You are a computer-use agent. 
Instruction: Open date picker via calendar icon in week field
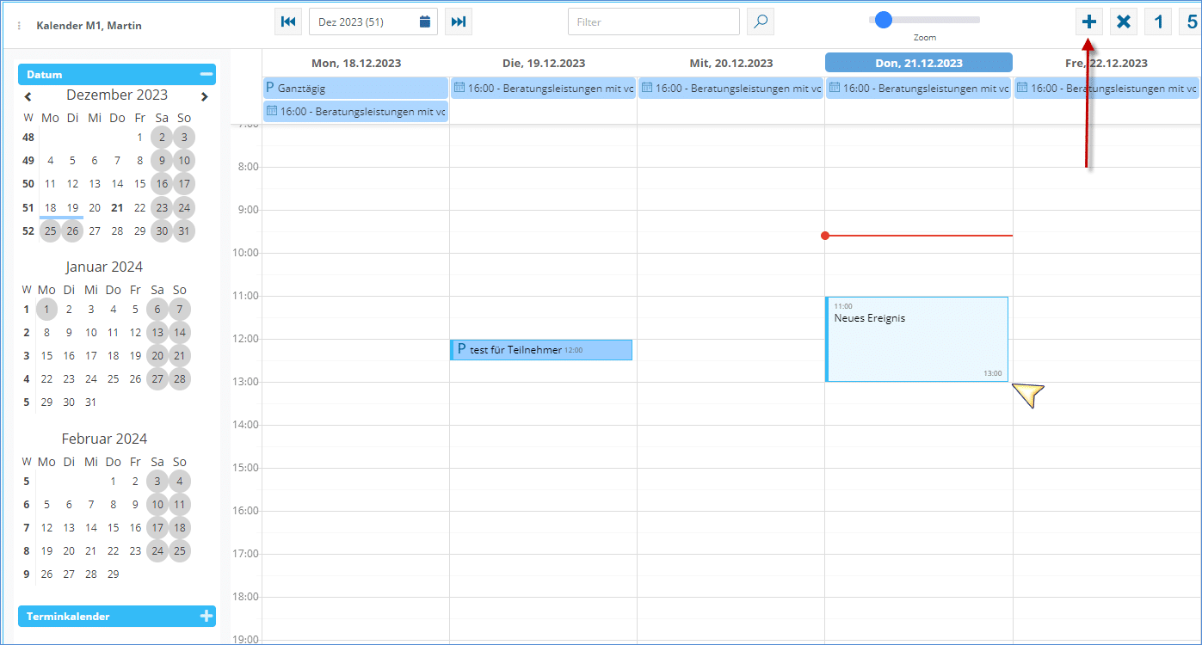[x=425, y=22]
